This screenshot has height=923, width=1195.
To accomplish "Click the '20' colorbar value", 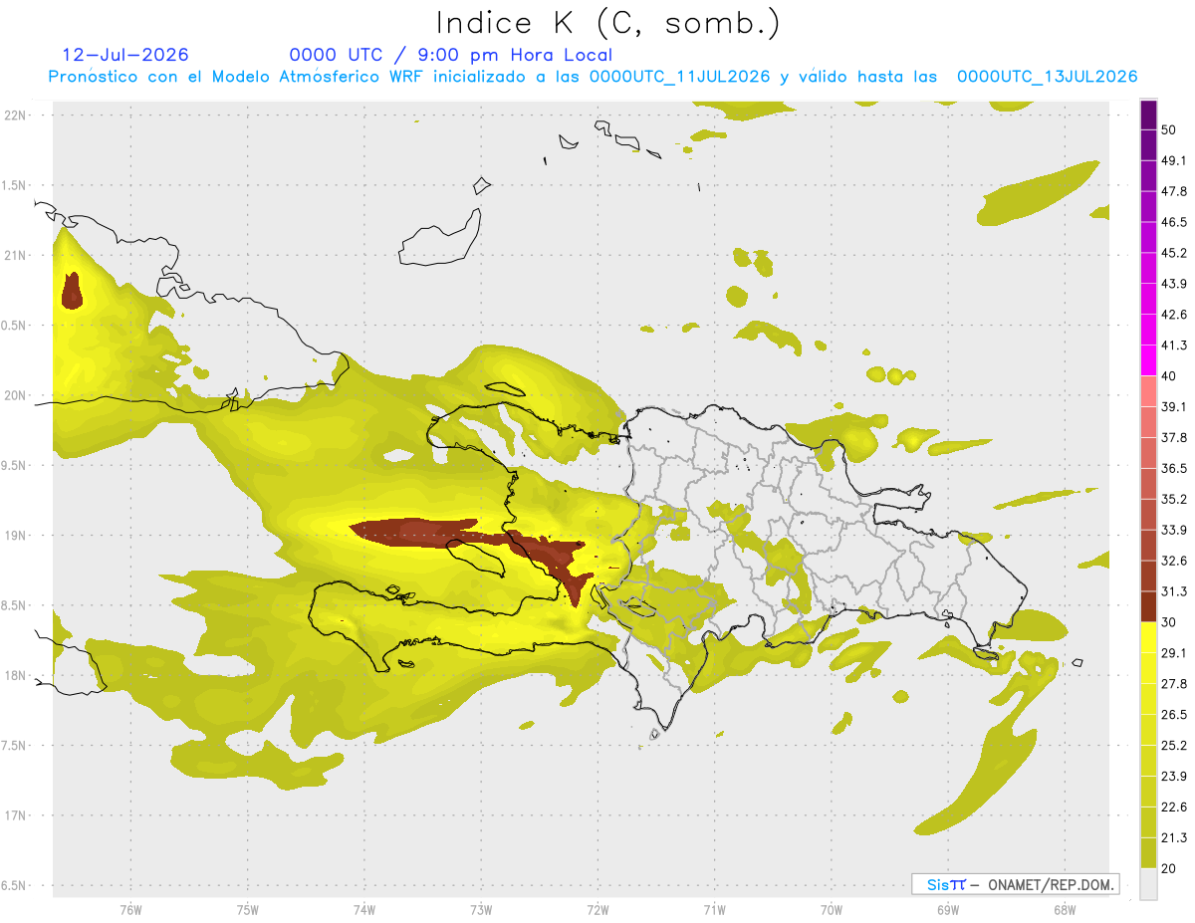I will [1170, 868].
